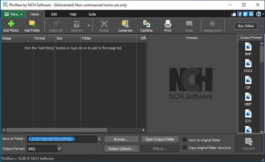Click the Buy Online button
The image size is (265, 162).
(x=246, y=26)
